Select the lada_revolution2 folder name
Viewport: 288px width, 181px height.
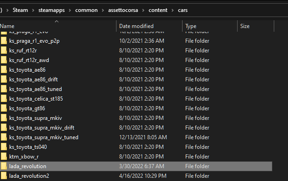[x=29, y=176]
